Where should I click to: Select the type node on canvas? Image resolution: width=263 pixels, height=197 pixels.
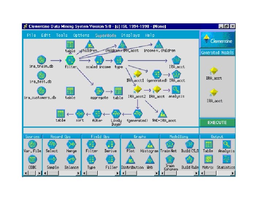119,60
